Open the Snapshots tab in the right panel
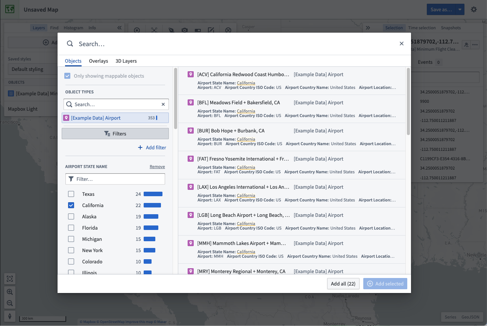 (x=451, y=28)
